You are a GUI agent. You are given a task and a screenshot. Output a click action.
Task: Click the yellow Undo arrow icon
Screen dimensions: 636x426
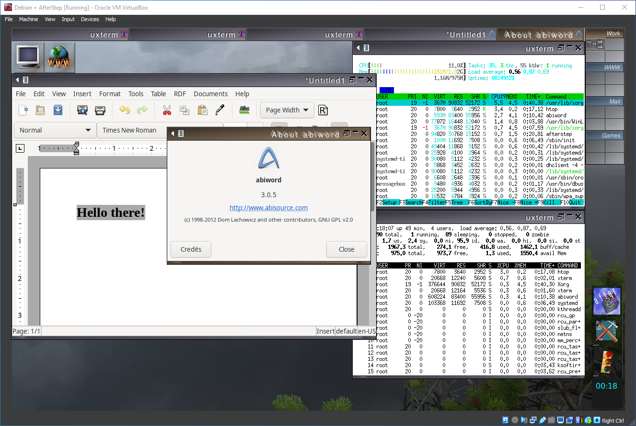tap(125, 110)
